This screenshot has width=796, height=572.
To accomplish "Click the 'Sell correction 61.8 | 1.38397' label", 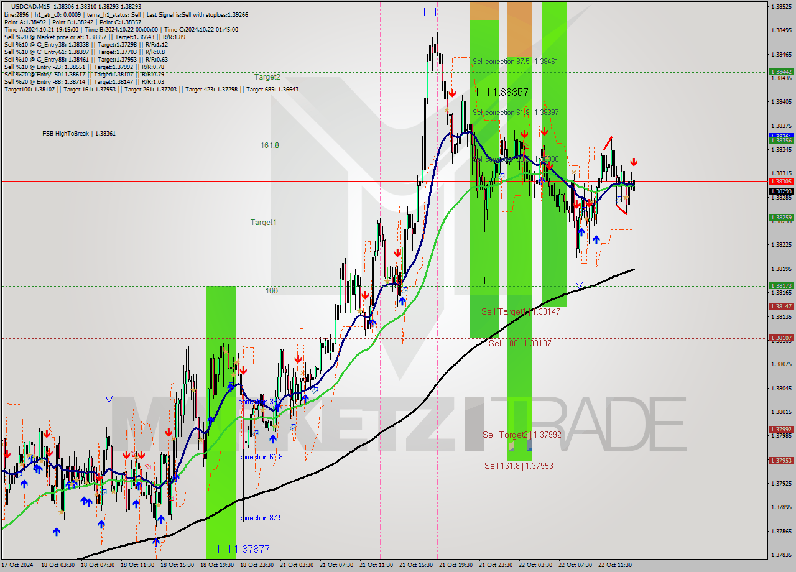I will pos(515,113).
